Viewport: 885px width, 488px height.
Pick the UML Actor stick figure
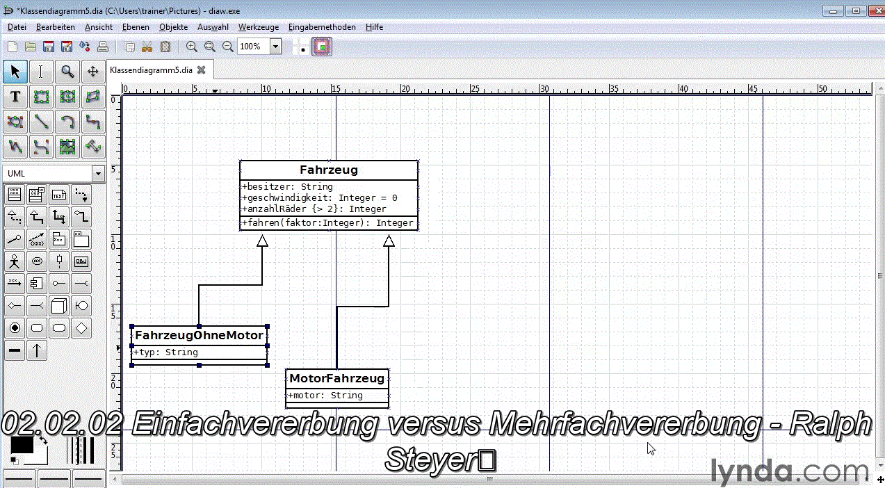pyautogui.click(x=14, y=261)
